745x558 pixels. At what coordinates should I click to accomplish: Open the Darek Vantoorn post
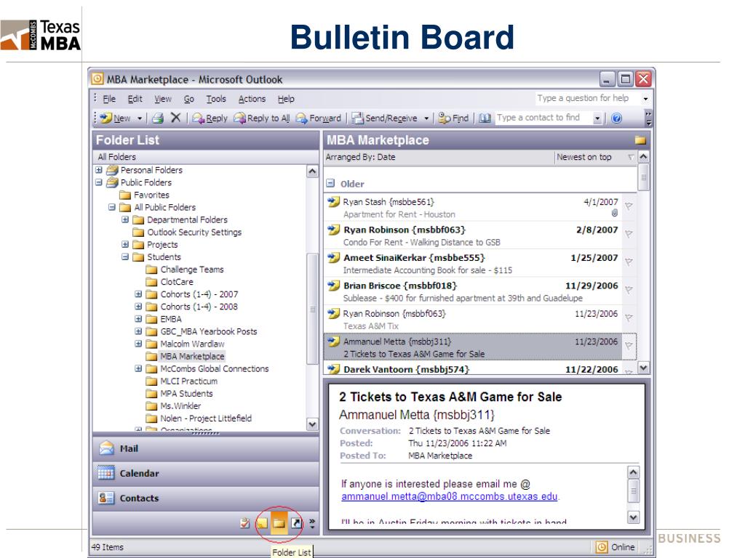tap(473, 368)
